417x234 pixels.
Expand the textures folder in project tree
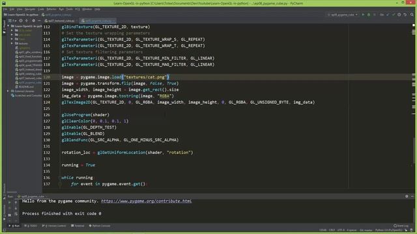click(x=12, y=44)
